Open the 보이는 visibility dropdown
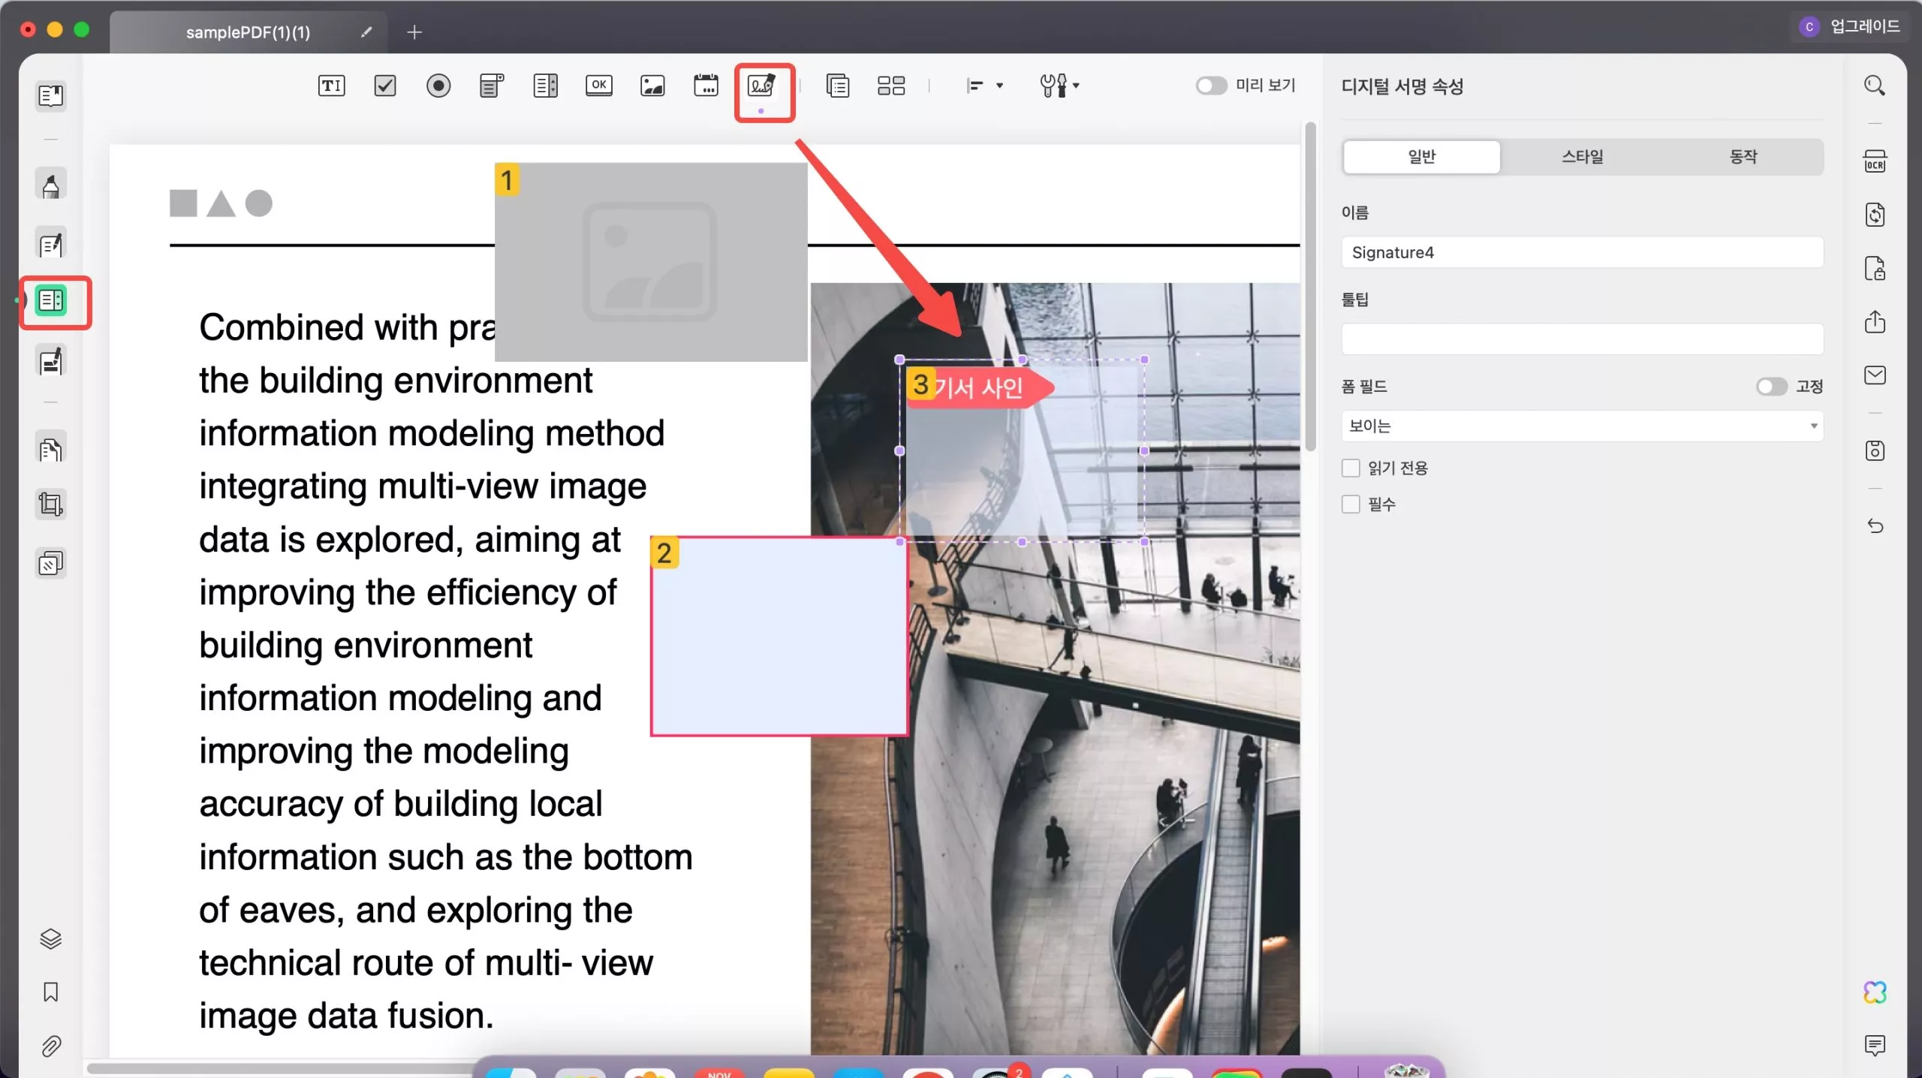 [x=1582, y=426]
